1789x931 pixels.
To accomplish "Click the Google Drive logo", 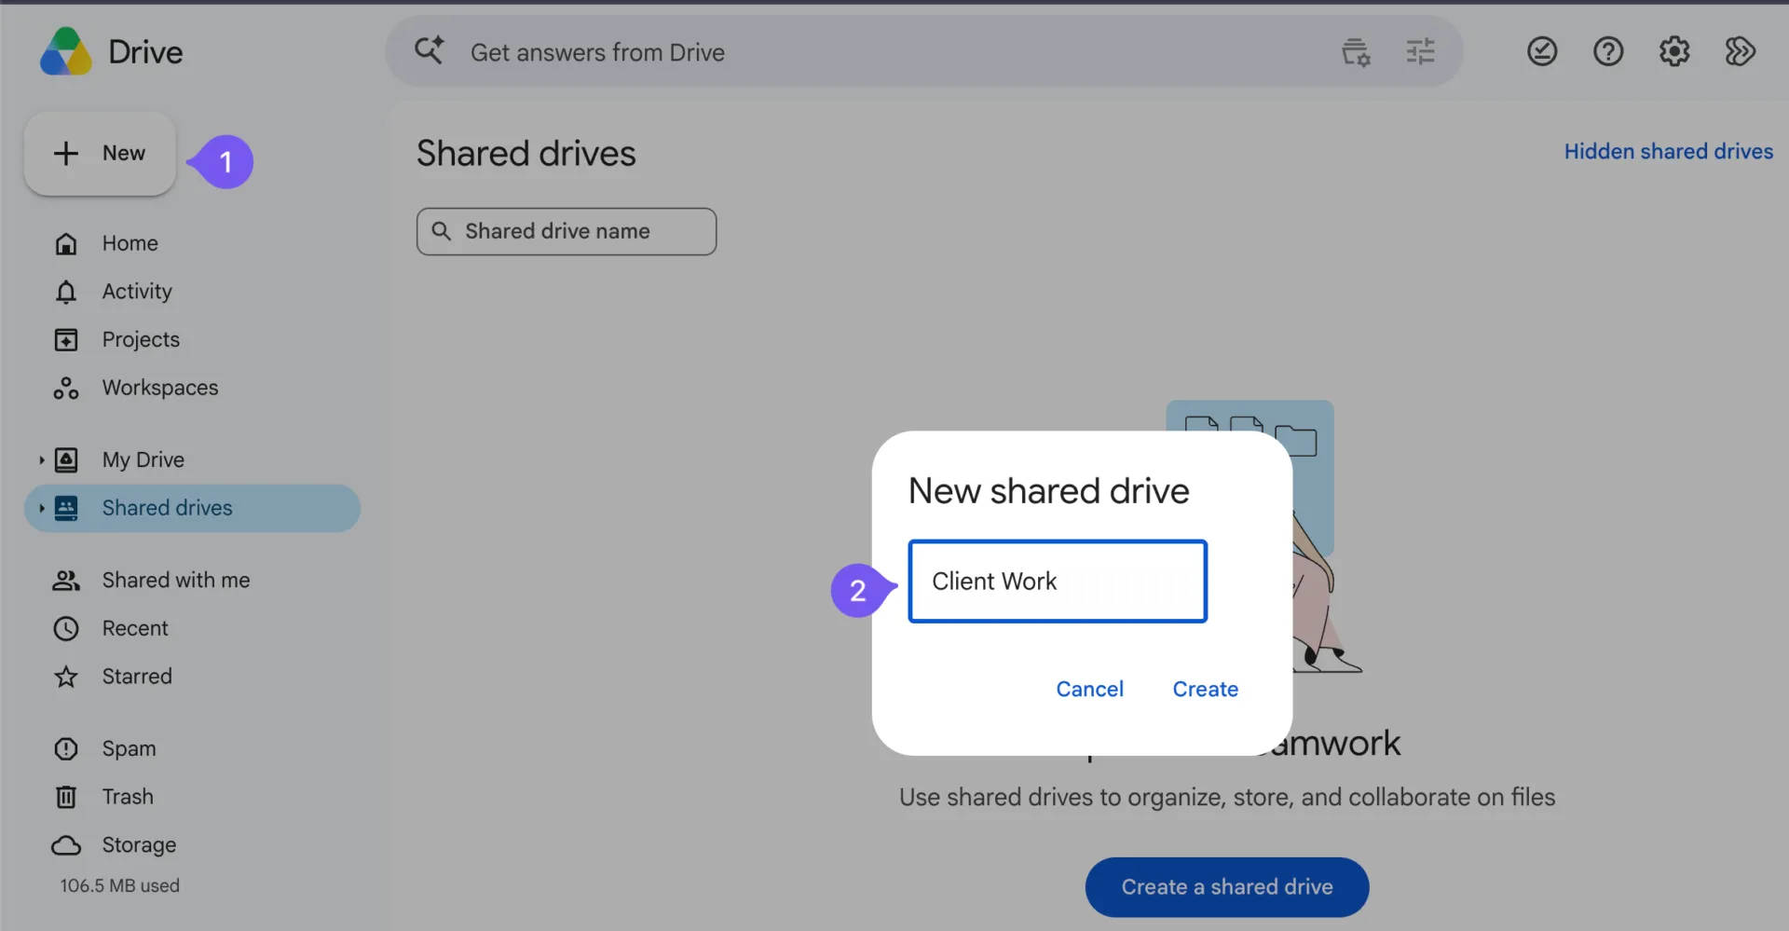I will coord(66,51).
